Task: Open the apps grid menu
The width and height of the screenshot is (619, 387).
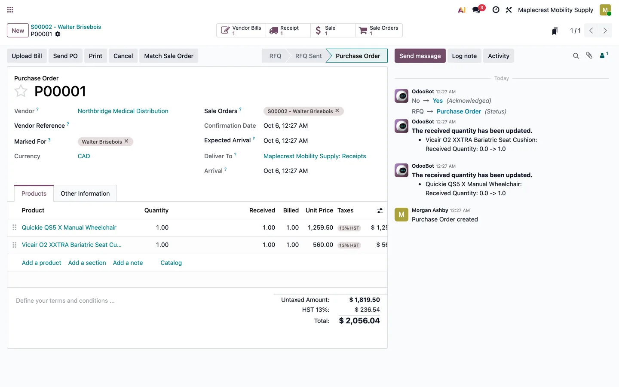Action: pos(10,9)
